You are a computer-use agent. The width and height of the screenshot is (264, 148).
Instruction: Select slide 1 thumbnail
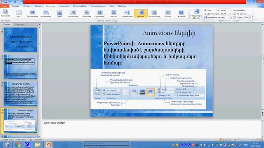click(x=21, y=40)
